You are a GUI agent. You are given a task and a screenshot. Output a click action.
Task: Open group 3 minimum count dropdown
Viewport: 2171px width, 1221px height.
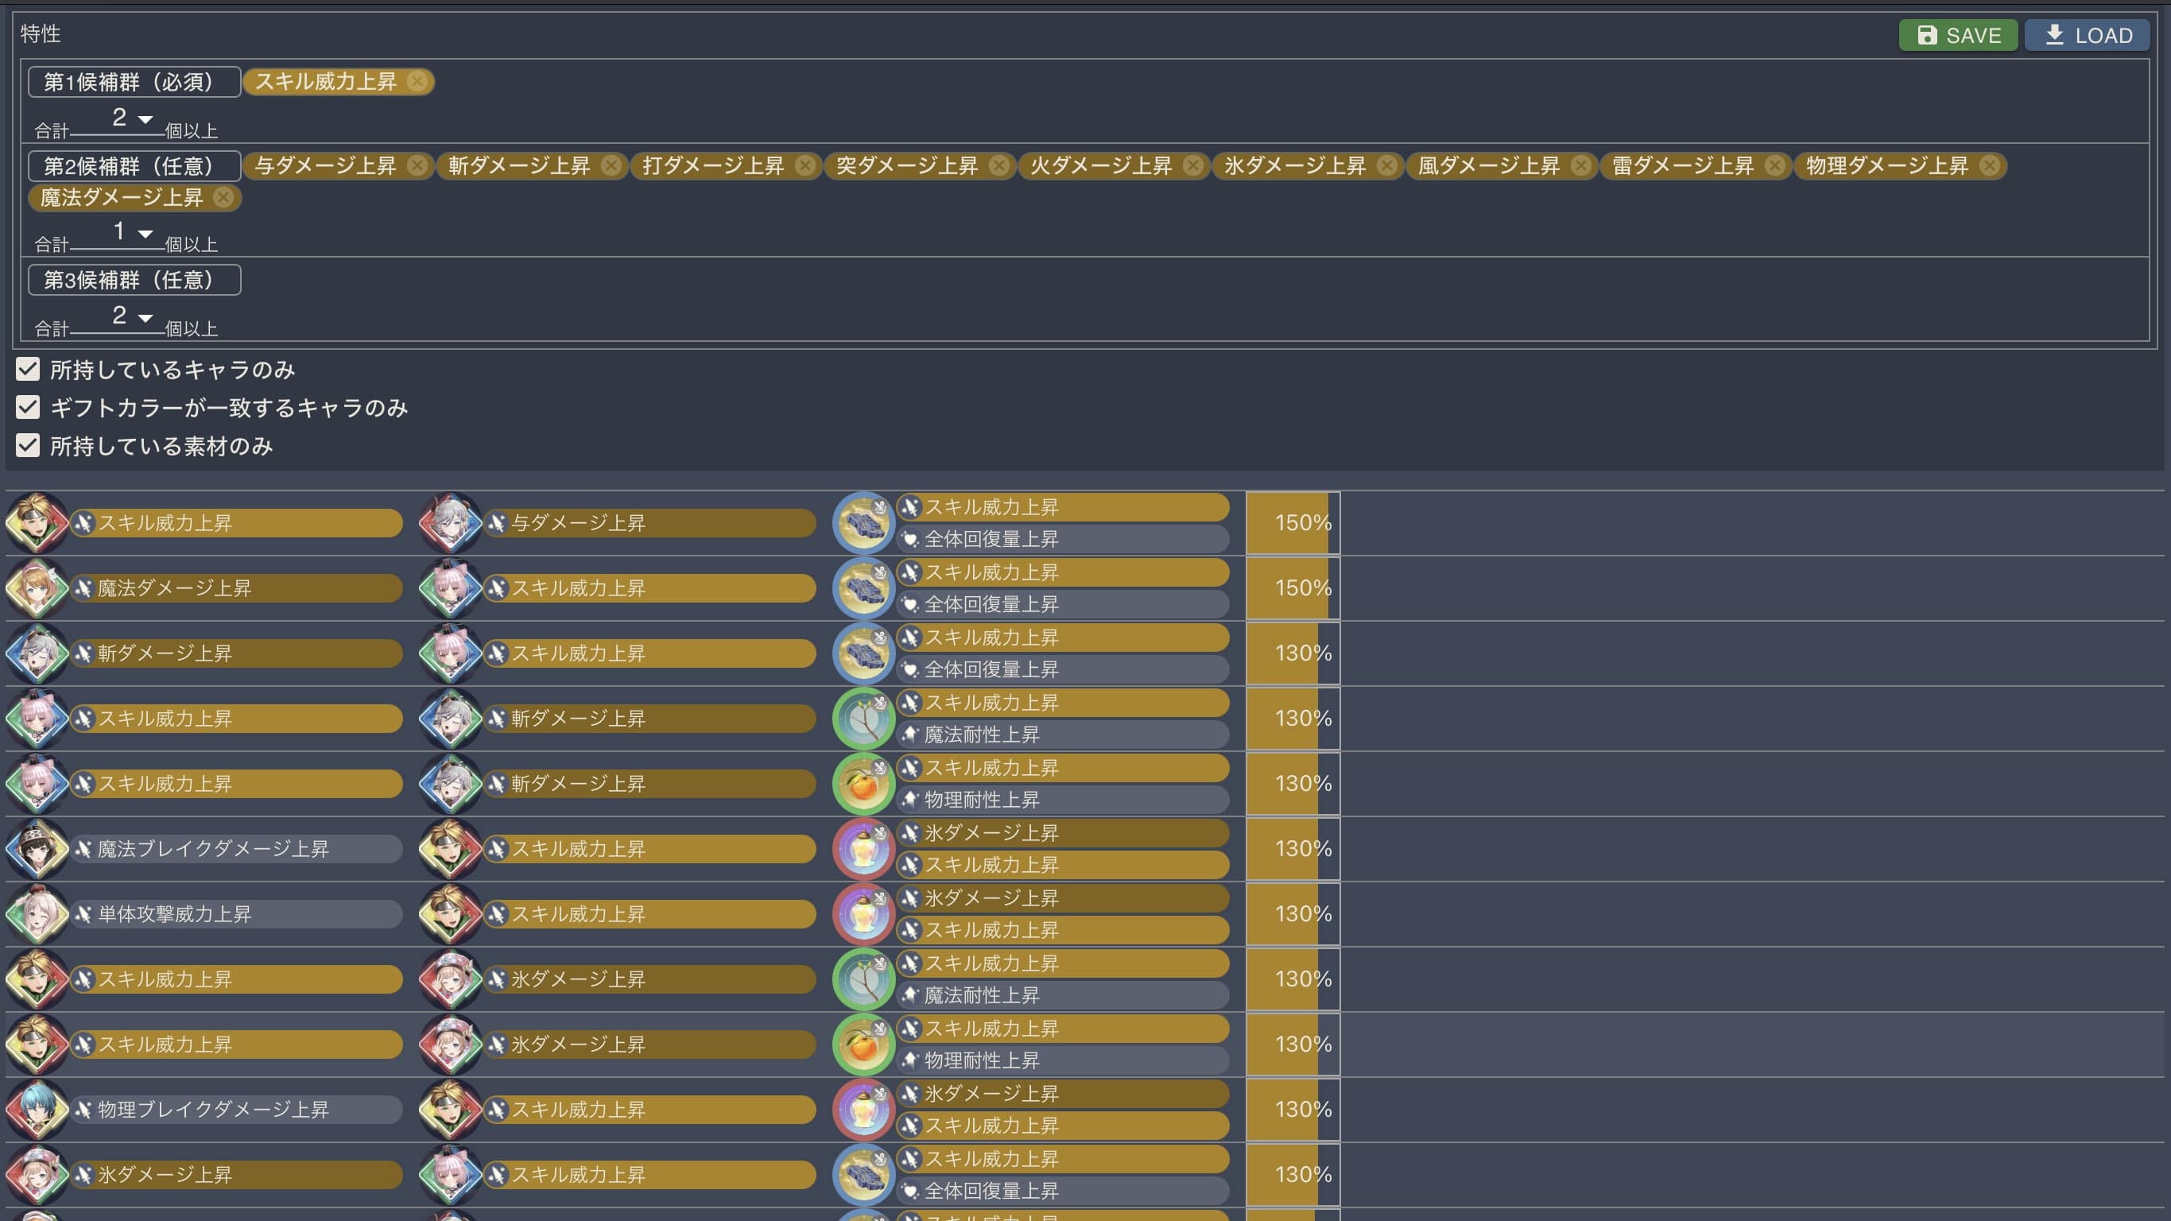click(118, 317)
